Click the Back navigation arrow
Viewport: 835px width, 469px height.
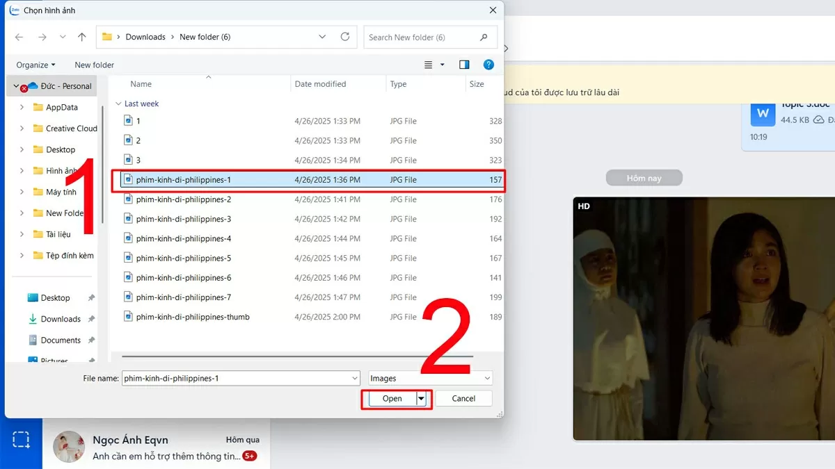pyautogui.click(x=19, y=37)
